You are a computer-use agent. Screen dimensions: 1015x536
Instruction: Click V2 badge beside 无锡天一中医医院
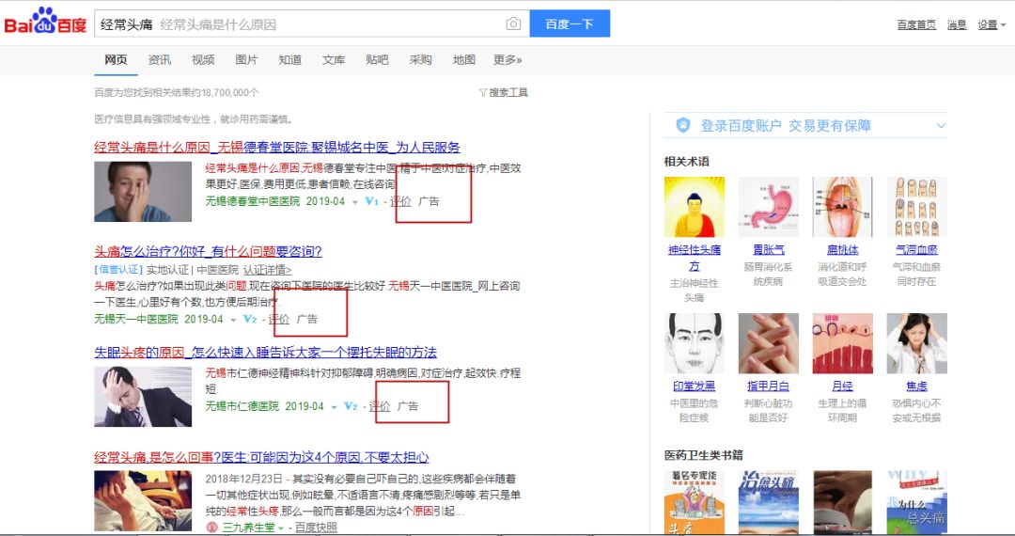[250, 319]
